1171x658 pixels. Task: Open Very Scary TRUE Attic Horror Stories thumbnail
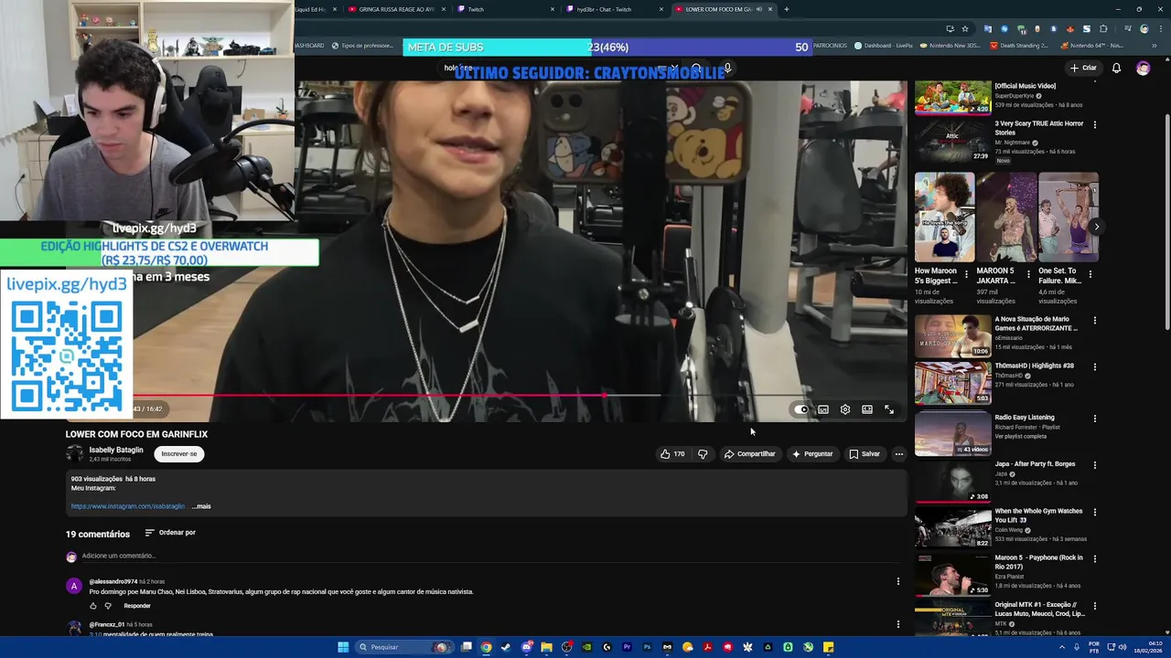(952, 141)
